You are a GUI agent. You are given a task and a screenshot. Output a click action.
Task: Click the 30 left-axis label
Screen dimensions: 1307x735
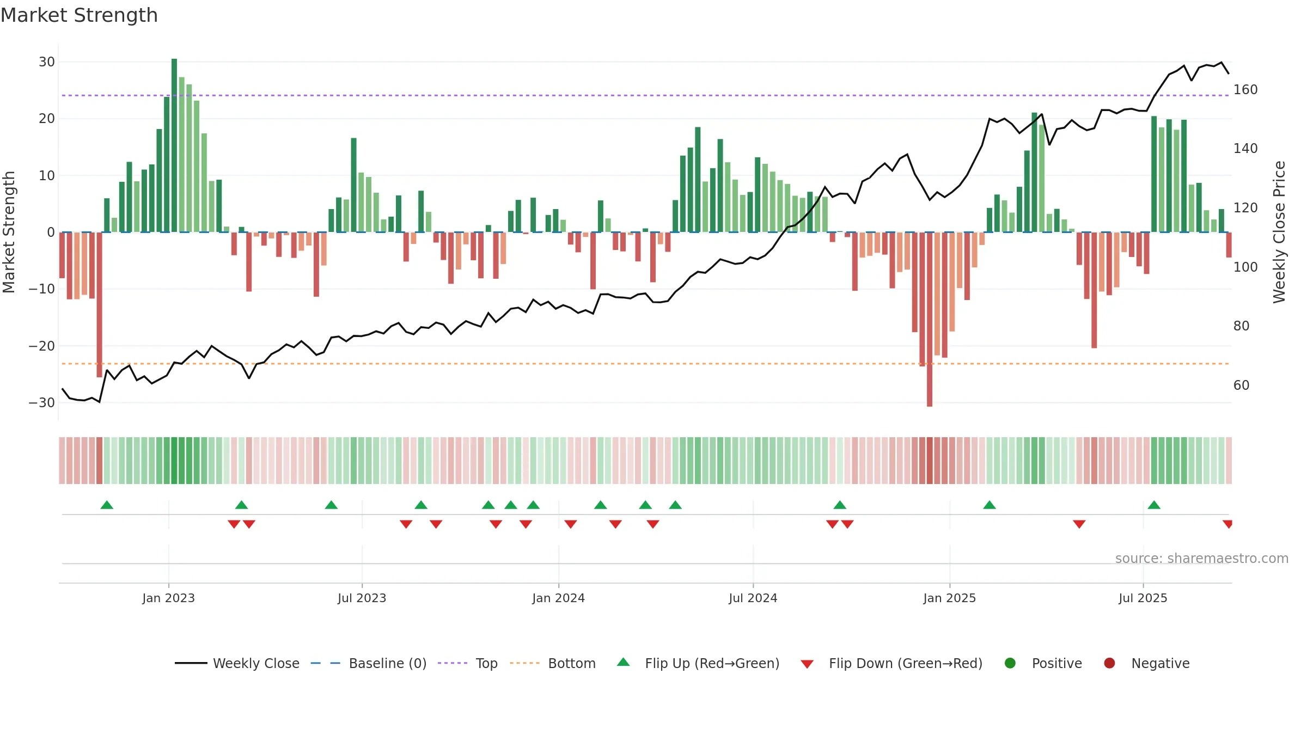(47, 62)
